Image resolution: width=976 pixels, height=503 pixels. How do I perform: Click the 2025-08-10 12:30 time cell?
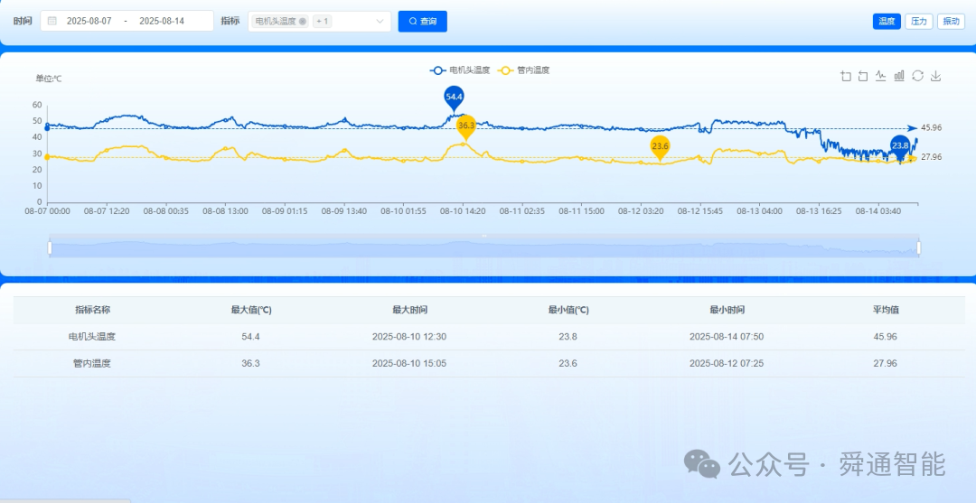tap(409, 336)
